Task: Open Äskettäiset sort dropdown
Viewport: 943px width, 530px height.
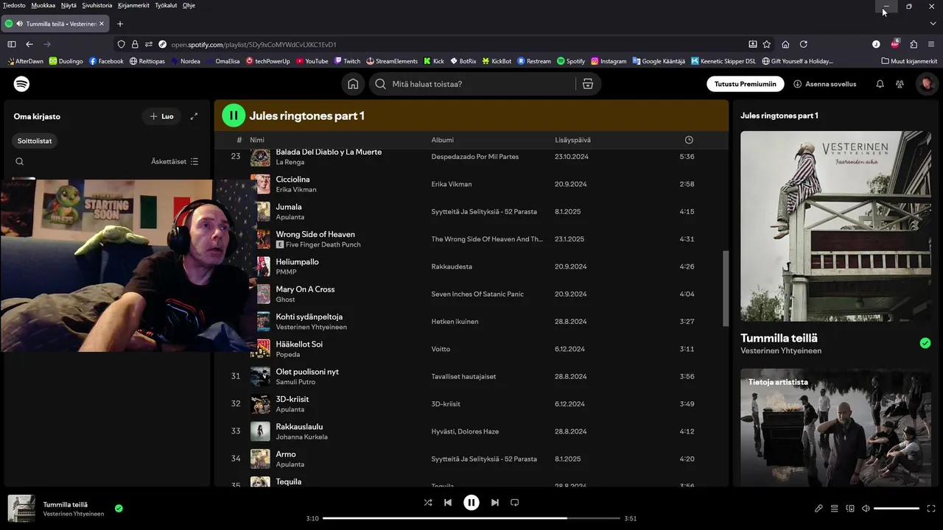Action: [175, 161]
